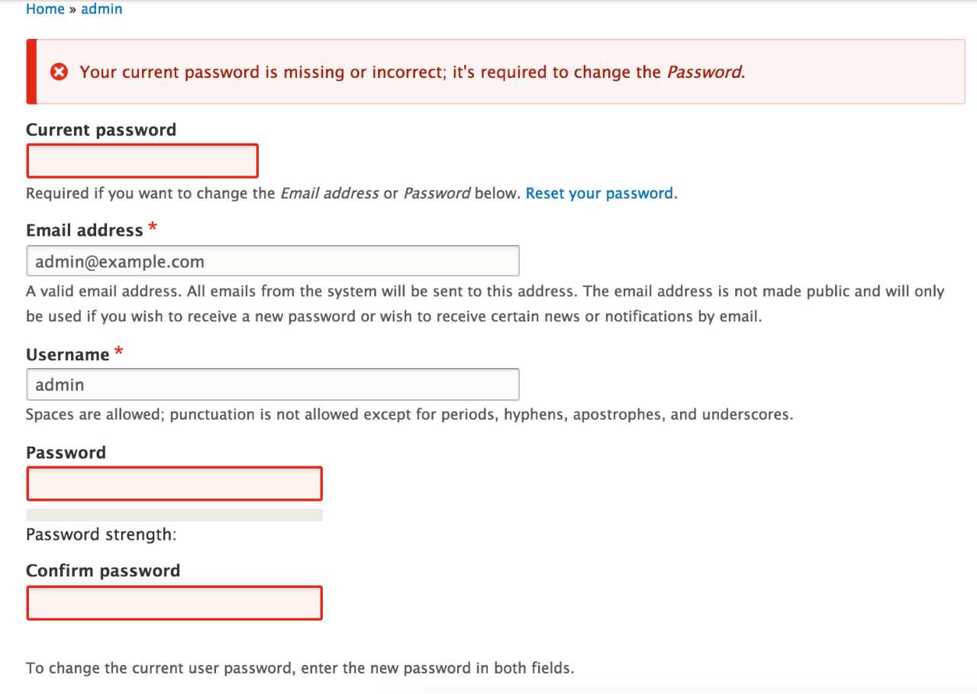This screenshot has height=694, width=977.
Task: Click the red asterisk beside Email address
Action: tap(153, 228)
